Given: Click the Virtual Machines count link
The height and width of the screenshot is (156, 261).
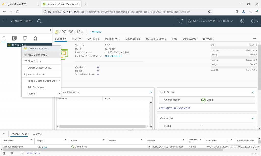Looking at the screenshot, I should coord(98,74).
